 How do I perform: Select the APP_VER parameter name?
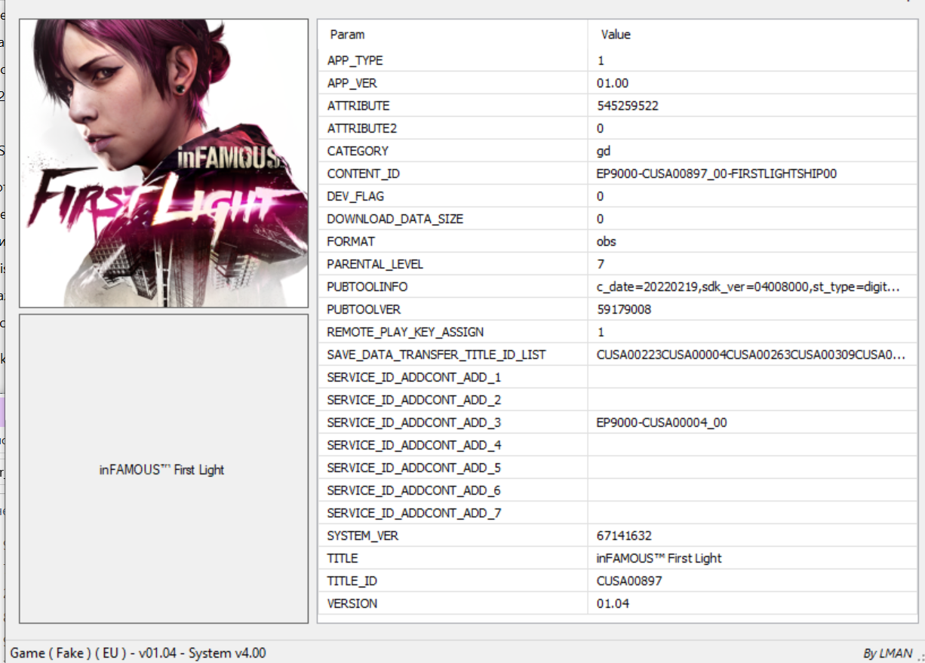[352, 83]
